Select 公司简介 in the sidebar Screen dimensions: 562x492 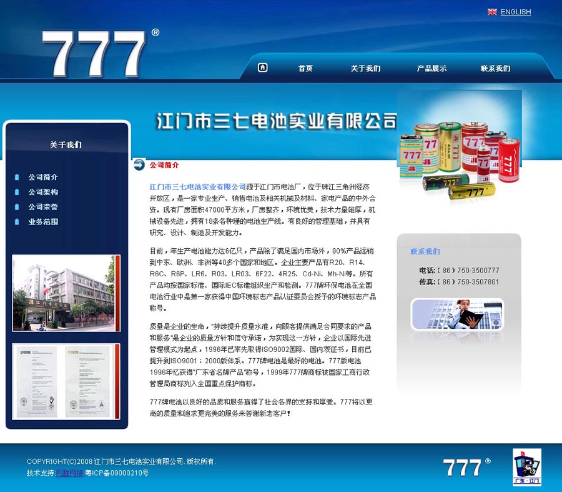click(x=43, y=177)
